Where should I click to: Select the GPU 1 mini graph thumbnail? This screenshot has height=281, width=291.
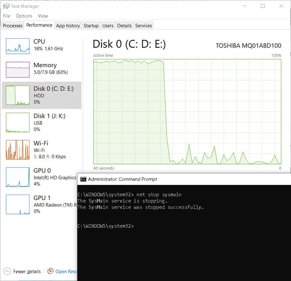[x=17, y=204]
